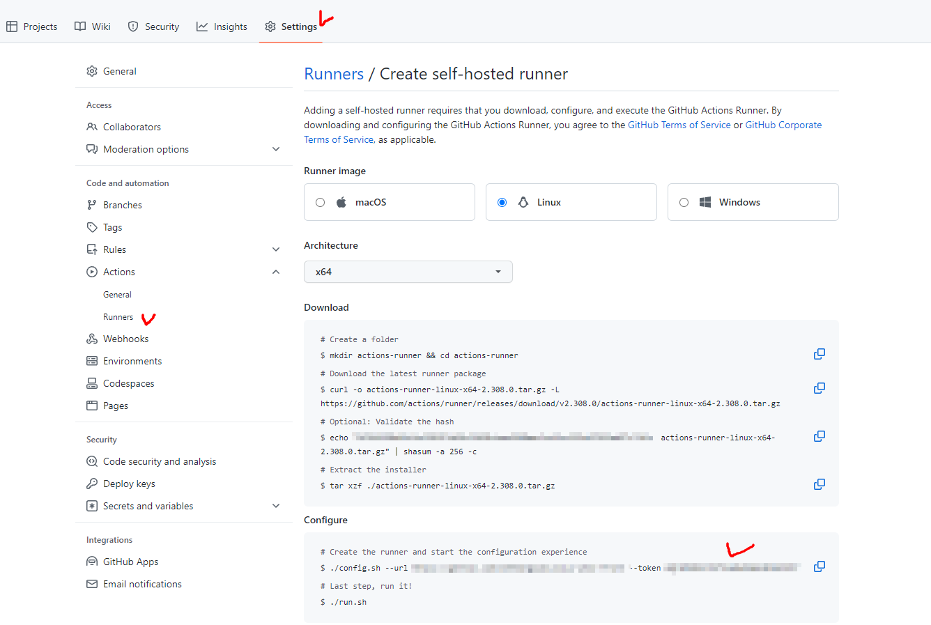Screen dimensions: 931x625
Task: Click the Code security and analysis icon
Action: tap(92, 461)
